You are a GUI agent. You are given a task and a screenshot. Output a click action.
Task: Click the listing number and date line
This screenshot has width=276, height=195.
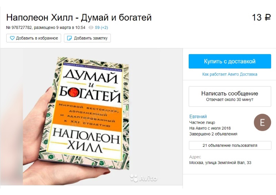coord(46,28)
